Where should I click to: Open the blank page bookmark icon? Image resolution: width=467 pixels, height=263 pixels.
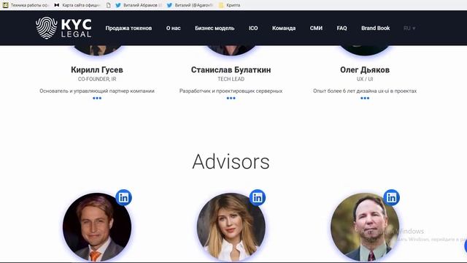(109, 5)
